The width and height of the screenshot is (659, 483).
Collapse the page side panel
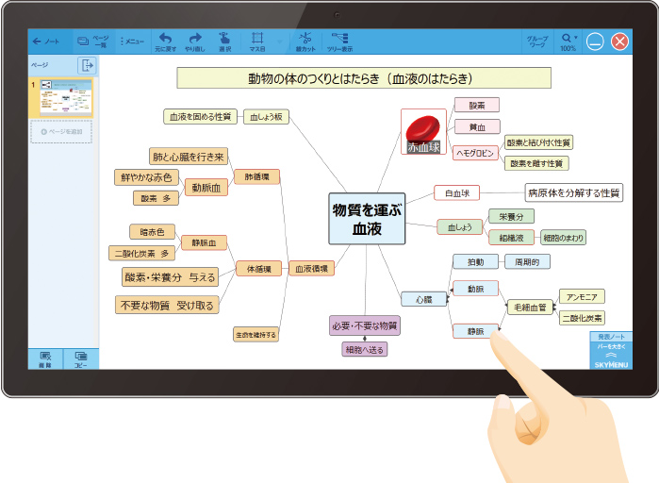(87, 65)
